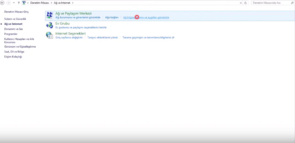This screenshot has width=295, height=143.
Task: Click the Ev Grubu globe icon
Action: pos(50,25)
